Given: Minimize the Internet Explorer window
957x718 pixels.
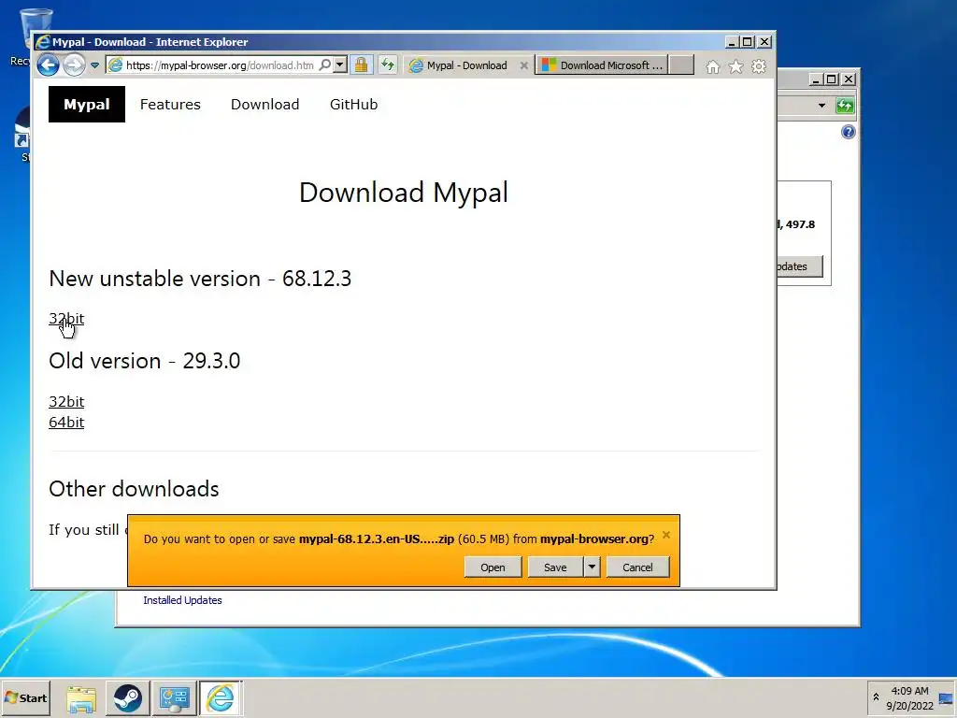Looking at the screenshot, I should tap(732, 41).
